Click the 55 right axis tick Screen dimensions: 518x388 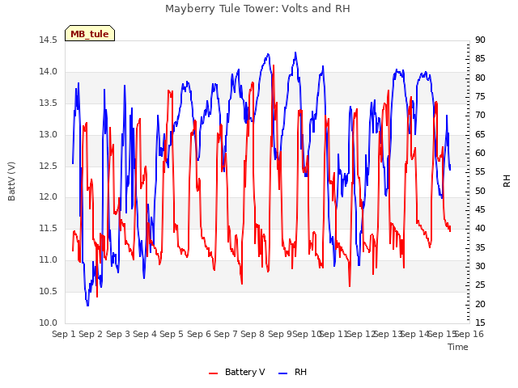(480, 172)
